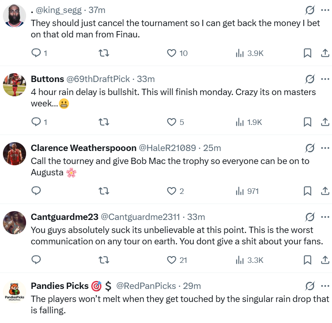Click Grok icon on Clarence Weatherspooon's tweet

[x=310, y=148]
